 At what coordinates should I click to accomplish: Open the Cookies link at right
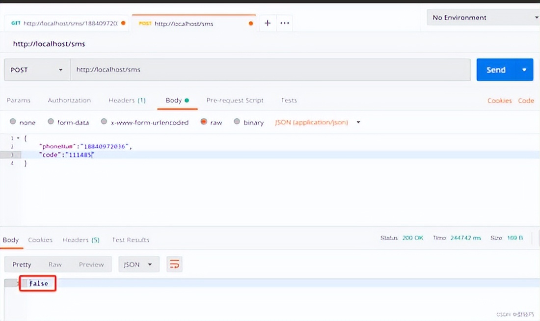point(499,101)
